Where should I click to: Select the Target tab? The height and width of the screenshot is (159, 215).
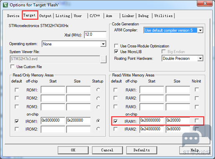[29, 15]
